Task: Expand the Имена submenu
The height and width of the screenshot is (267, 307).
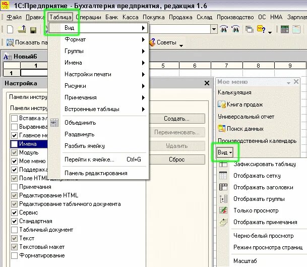Action: coord(98,63)
